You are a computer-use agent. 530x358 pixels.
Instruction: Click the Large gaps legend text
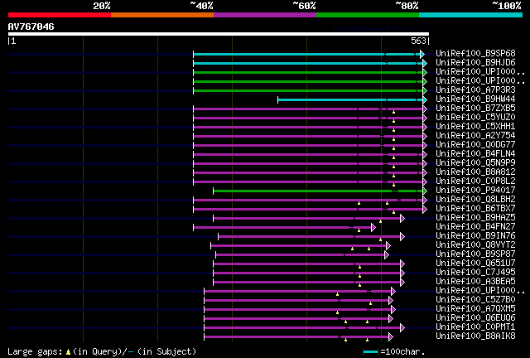(x=35, y=352)
